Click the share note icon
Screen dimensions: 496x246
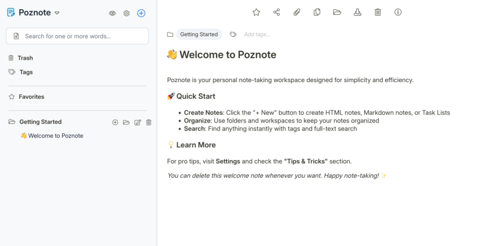(x=277, y=13)
